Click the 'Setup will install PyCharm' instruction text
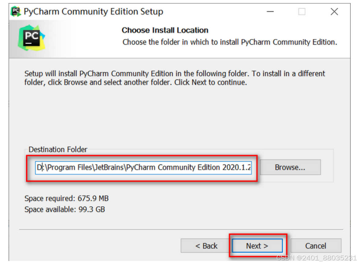 pos(175,78)
